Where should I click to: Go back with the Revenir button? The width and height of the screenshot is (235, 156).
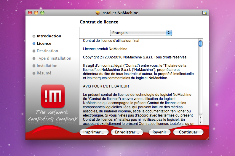pos(159,132)
